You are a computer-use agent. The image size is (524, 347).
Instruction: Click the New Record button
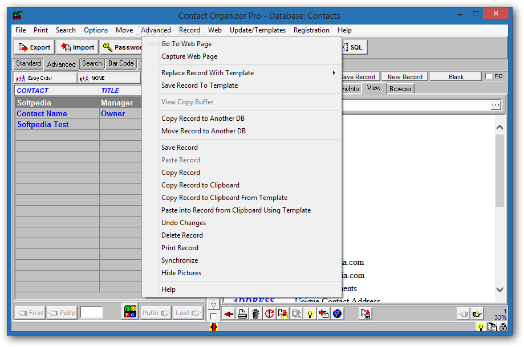tap(405, 77)
